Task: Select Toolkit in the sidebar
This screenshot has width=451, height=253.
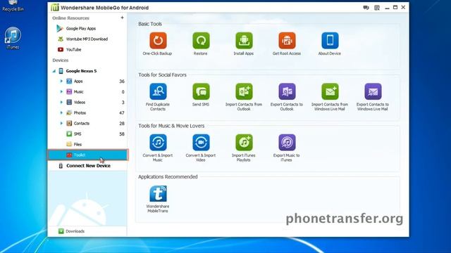Action: coord(87,155)
